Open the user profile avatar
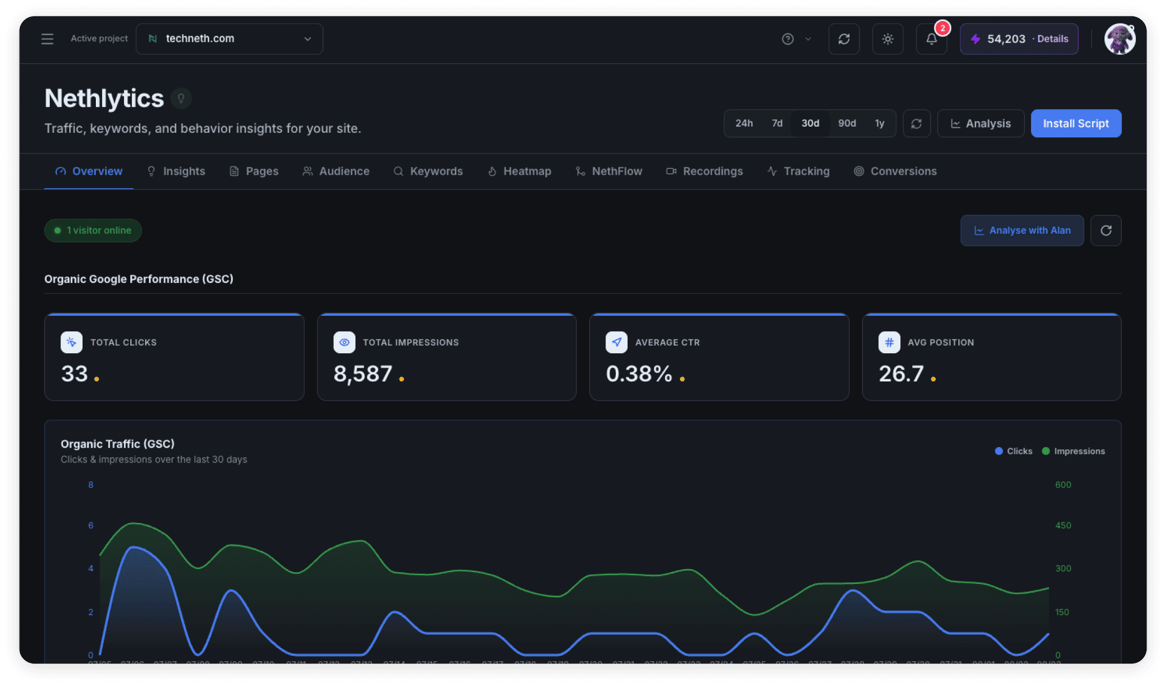1166x686 pixels. click(x=1120, y=39)
